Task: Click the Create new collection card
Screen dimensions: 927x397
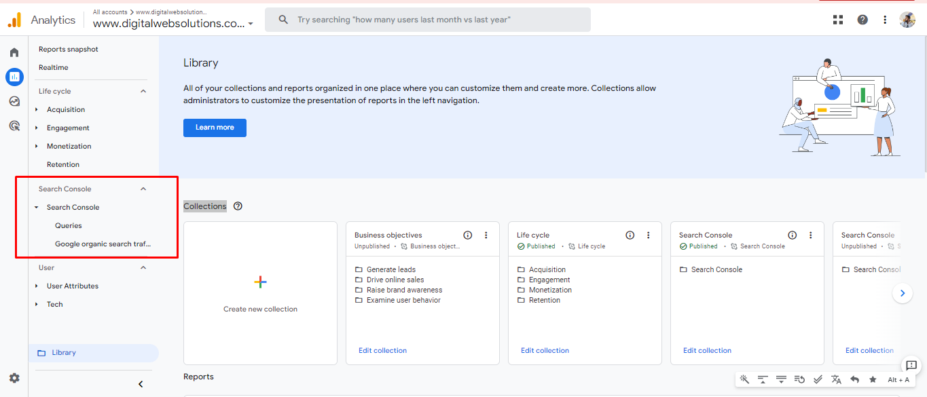Action: [x=260, y=293]
